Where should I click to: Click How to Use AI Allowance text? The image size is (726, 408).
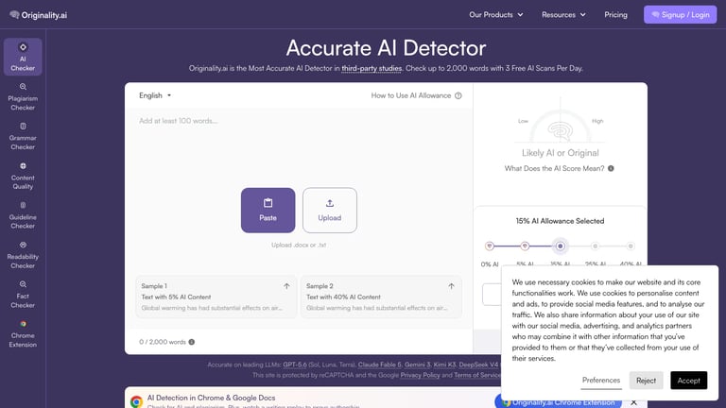(410, 95)
